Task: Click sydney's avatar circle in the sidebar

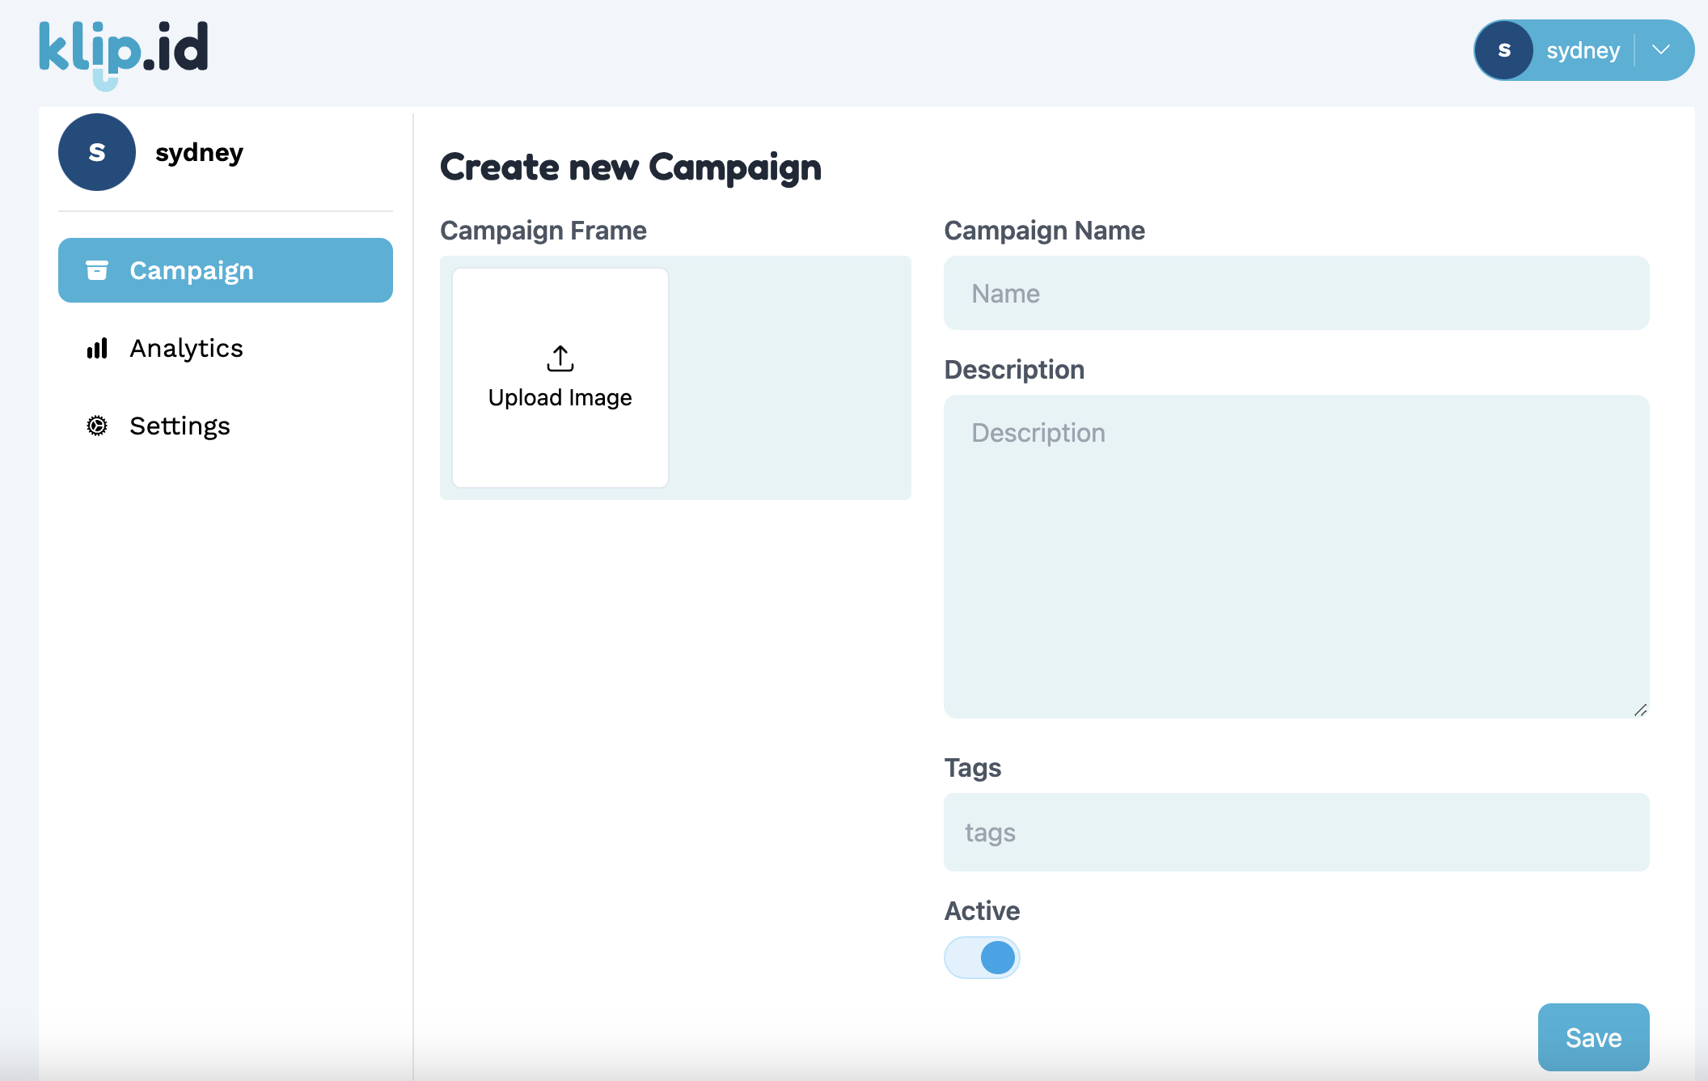Action: tap(96, 151)
